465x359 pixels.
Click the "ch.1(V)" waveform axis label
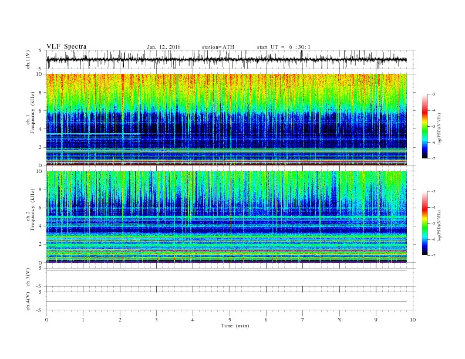click(28, 59)
